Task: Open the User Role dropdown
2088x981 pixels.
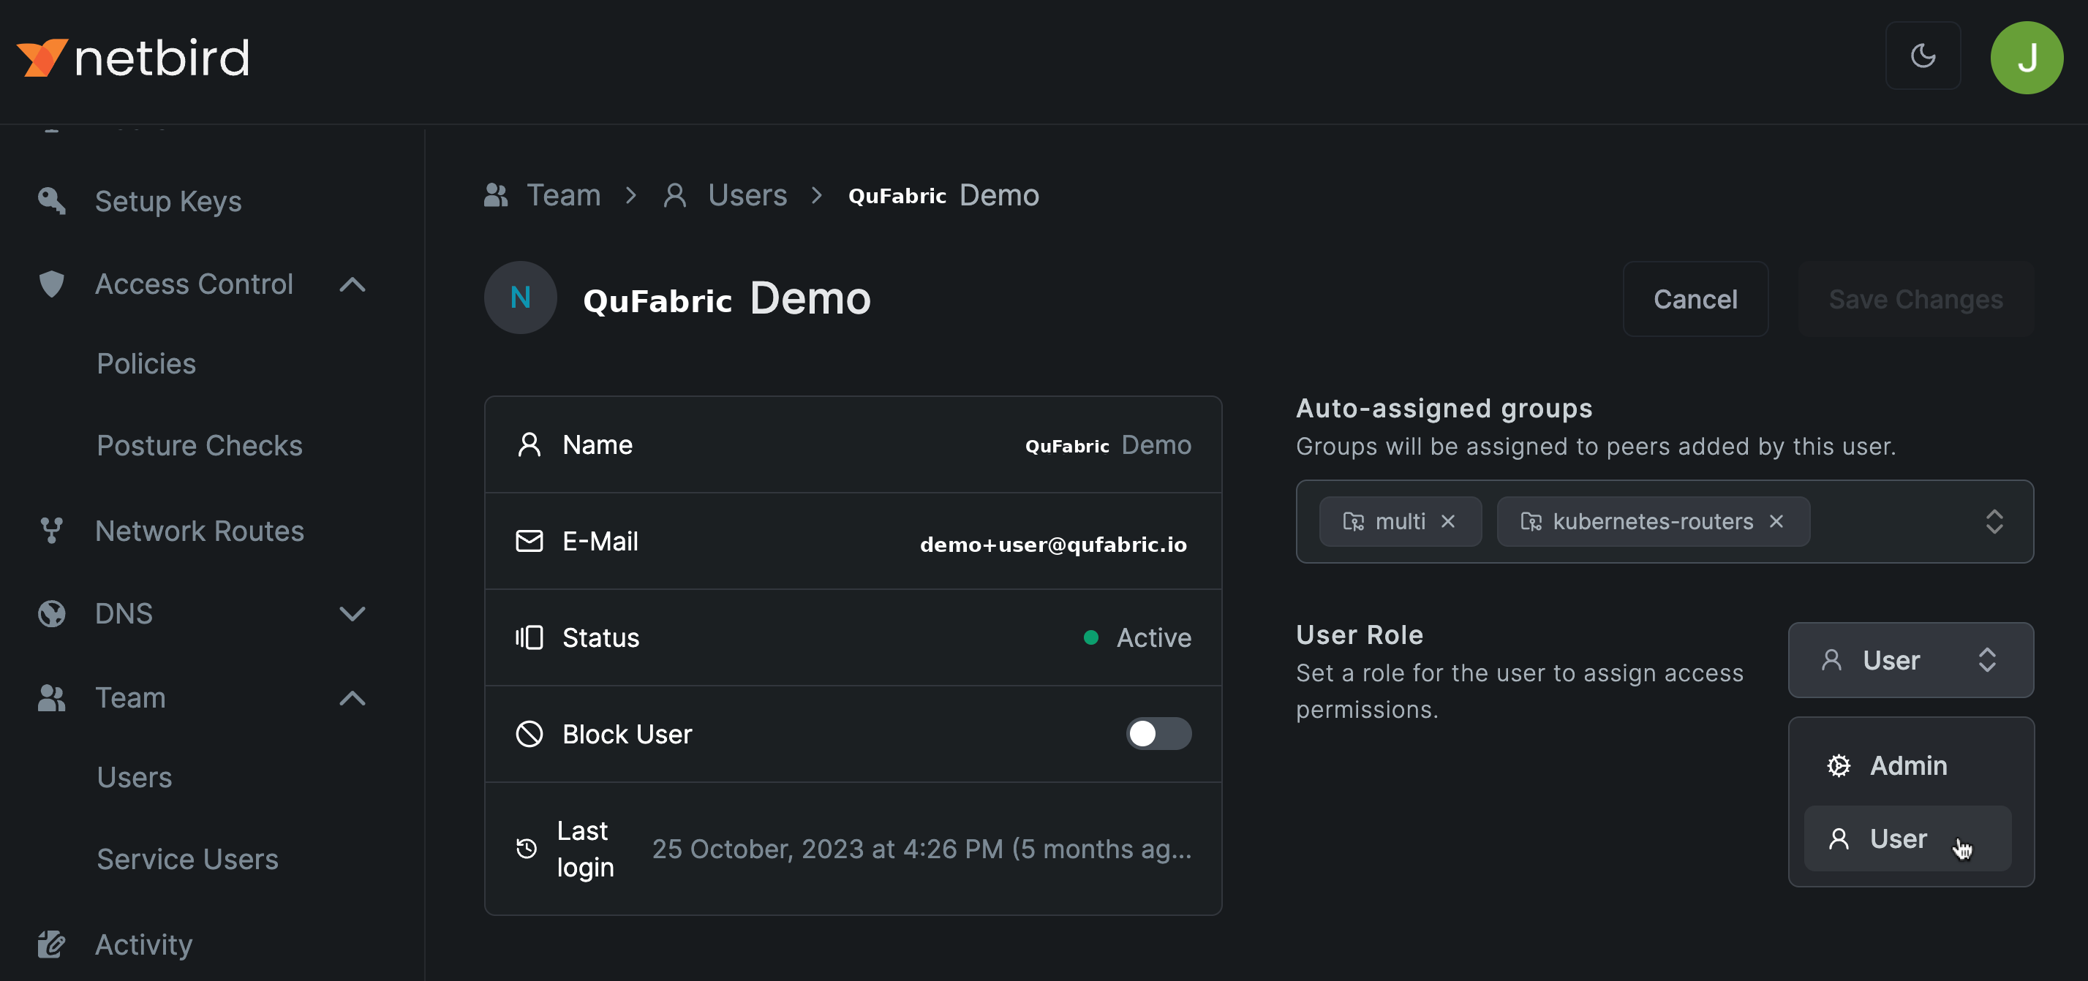Action: click(1910, 660)
